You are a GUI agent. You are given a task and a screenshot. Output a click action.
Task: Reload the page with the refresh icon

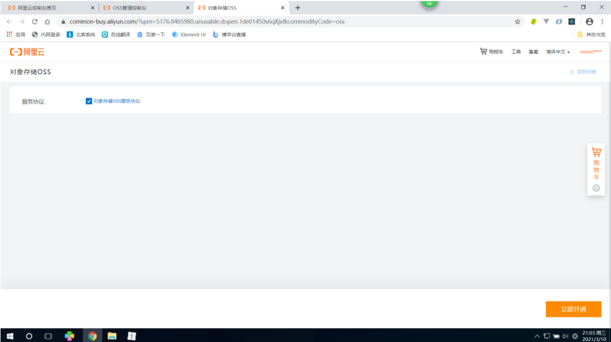34,22
